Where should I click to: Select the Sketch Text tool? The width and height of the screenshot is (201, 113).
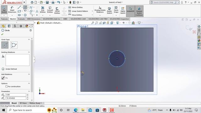pos(37,11)
